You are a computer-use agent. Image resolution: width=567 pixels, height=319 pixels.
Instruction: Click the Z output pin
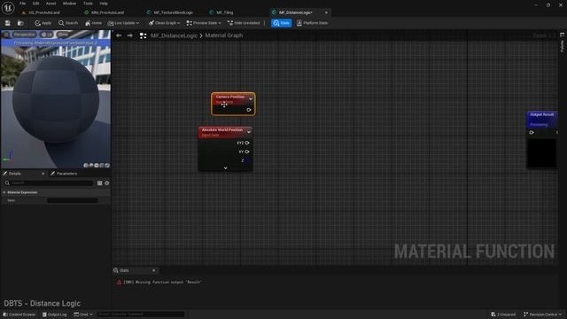(247, 160)
